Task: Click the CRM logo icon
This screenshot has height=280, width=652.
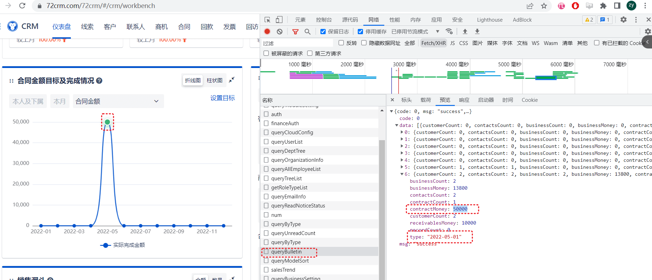Action: pyautogui.click(x=13, y=26)
